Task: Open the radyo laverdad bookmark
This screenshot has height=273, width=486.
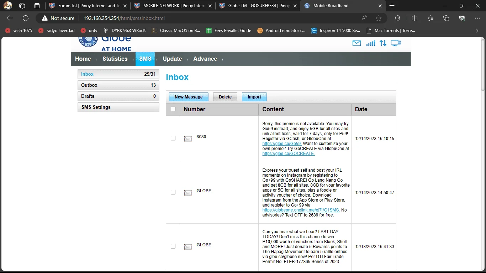Action: pyautogui.click(x=57, y=31)
